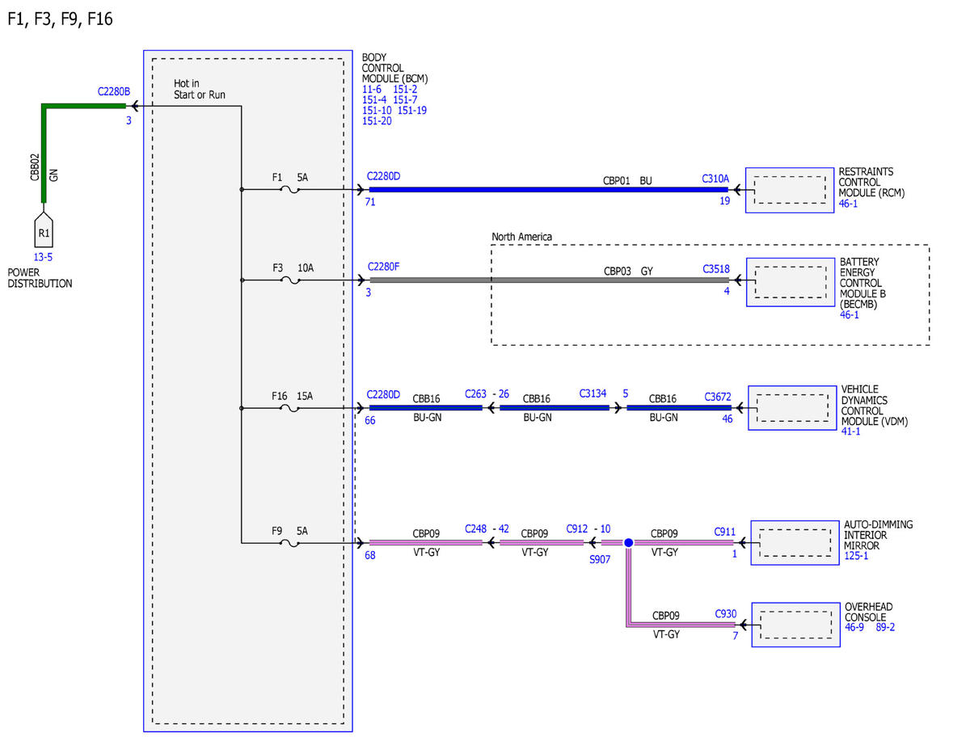
Task: Click the S907 splice dot
Action: tap(628, 543)
